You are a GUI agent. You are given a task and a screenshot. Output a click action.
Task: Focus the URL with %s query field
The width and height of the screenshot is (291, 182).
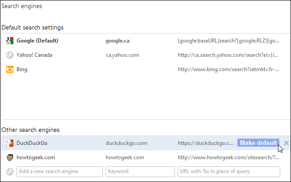tap(229, 172)
